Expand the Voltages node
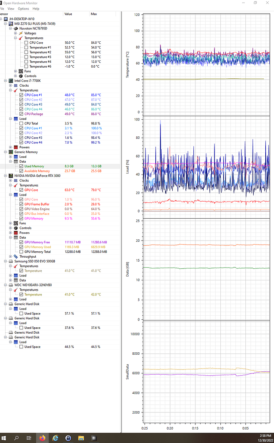Viewport: 274px width, 443px height. pyautogui.click(x=15, y=33)
